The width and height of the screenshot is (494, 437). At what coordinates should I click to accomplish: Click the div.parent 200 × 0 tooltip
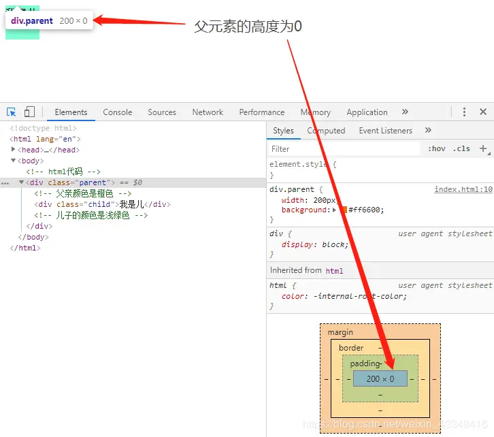pos(49,21)
